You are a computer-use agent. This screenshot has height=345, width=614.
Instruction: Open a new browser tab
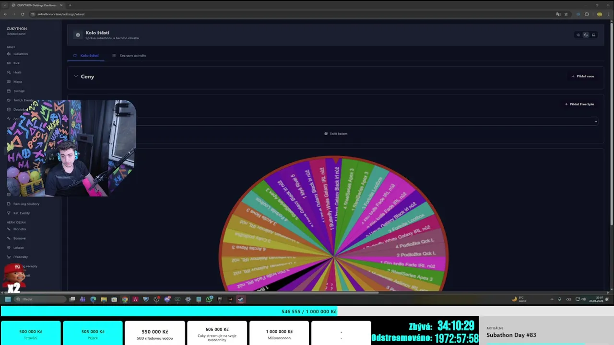[x=70, y=5]
